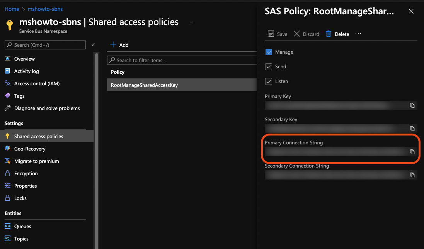The image size is (424, 249).
Task: Click mshowto-sbns breadcrumb link
Action: 45,9
